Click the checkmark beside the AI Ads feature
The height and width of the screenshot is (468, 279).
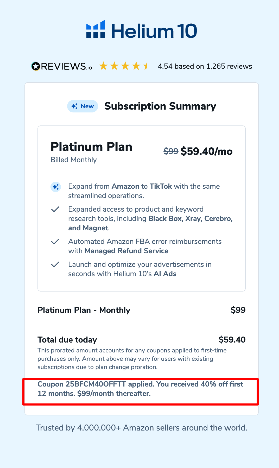pyautogui.click(x=55, y=264)
